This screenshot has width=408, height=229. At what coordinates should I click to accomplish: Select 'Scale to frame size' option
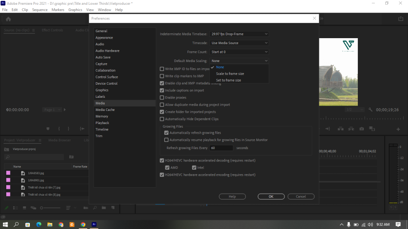pos(230,74)
